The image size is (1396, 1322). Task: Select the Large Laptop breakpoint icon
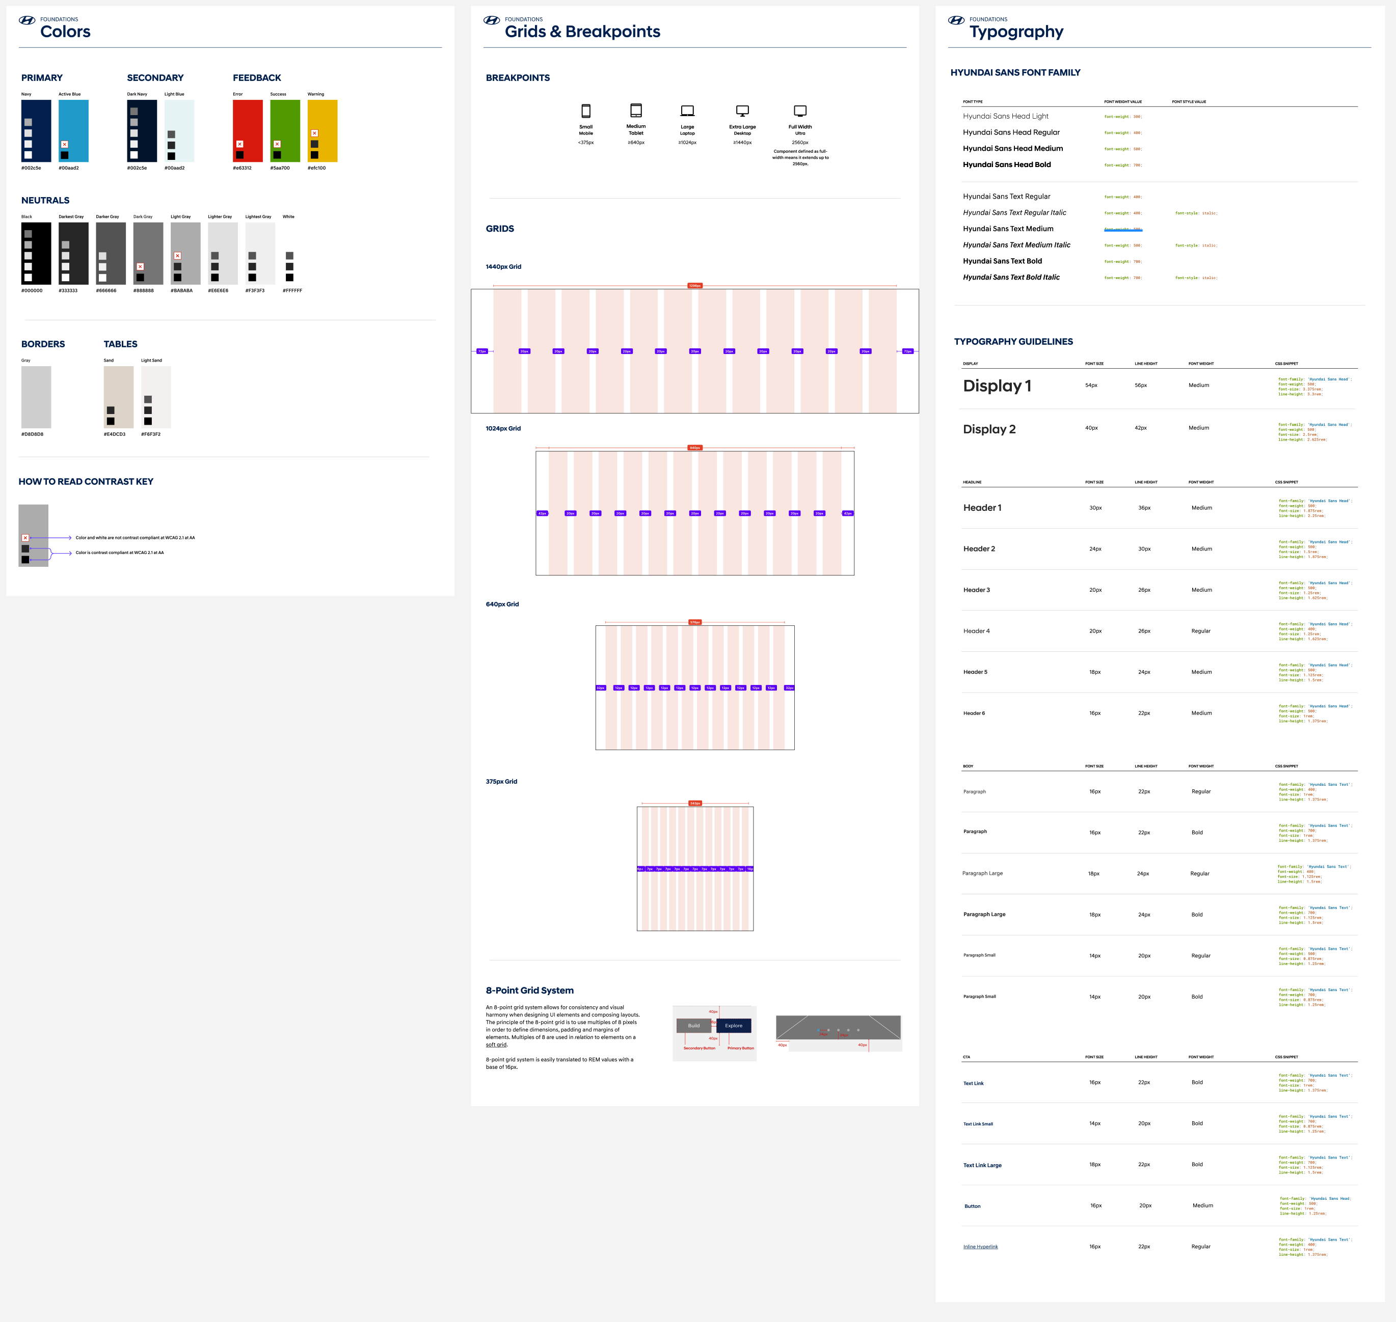(687, 112)
